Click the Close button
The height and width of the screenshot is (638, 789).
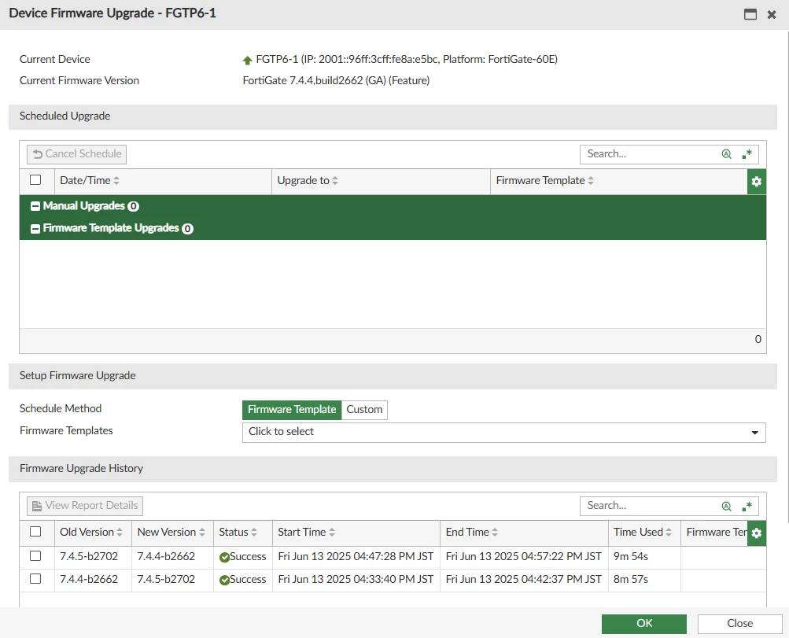[739, 624]
